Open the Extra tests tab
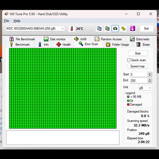159x159 pixels. [x=140, y=39]
